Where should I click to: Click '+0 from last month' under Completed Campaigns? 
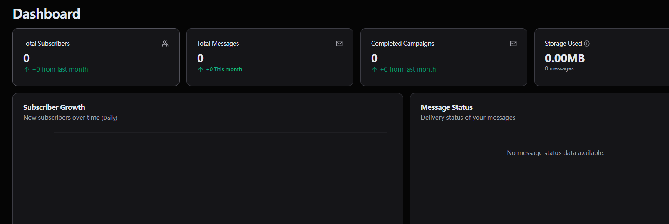coord(408,69)
